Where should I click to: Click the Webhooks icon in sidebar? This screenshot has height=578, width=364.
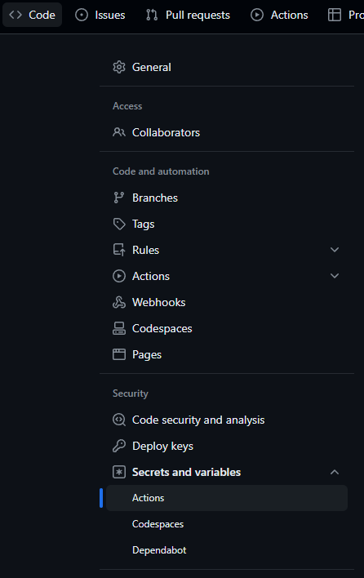(x=119, y=302)
